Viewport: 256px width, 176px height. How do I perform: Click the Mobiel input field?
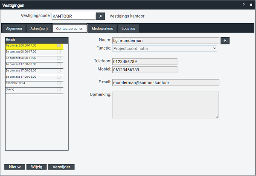click(145, 70)
